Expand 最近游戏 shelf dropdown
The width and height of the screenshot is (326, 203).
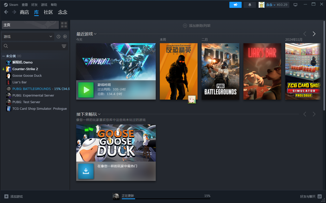(95, 34)
